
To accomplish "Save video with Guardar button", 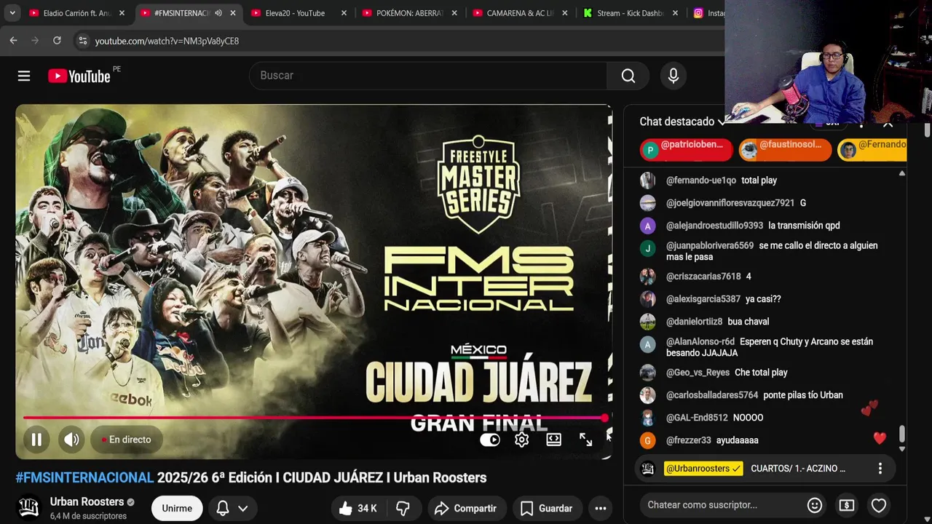I will pyautogui.click(x=546, y=508).
